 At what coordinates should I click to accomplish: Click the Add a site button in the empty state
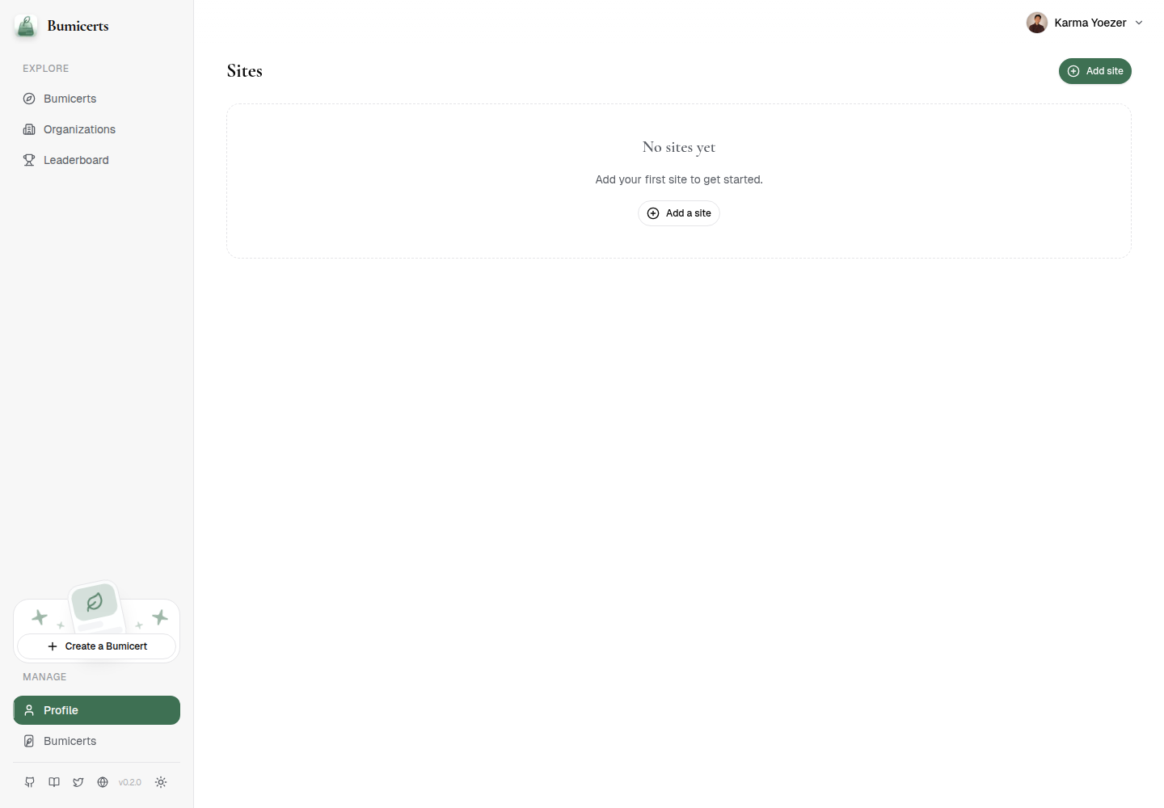click(x=679, y=213)
